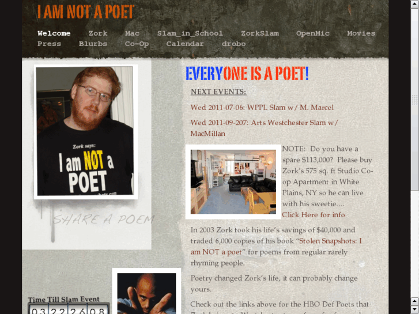
Task: Click the WPPL Slam w/ M. Marcel event
Action: click(x=262, y=107)
